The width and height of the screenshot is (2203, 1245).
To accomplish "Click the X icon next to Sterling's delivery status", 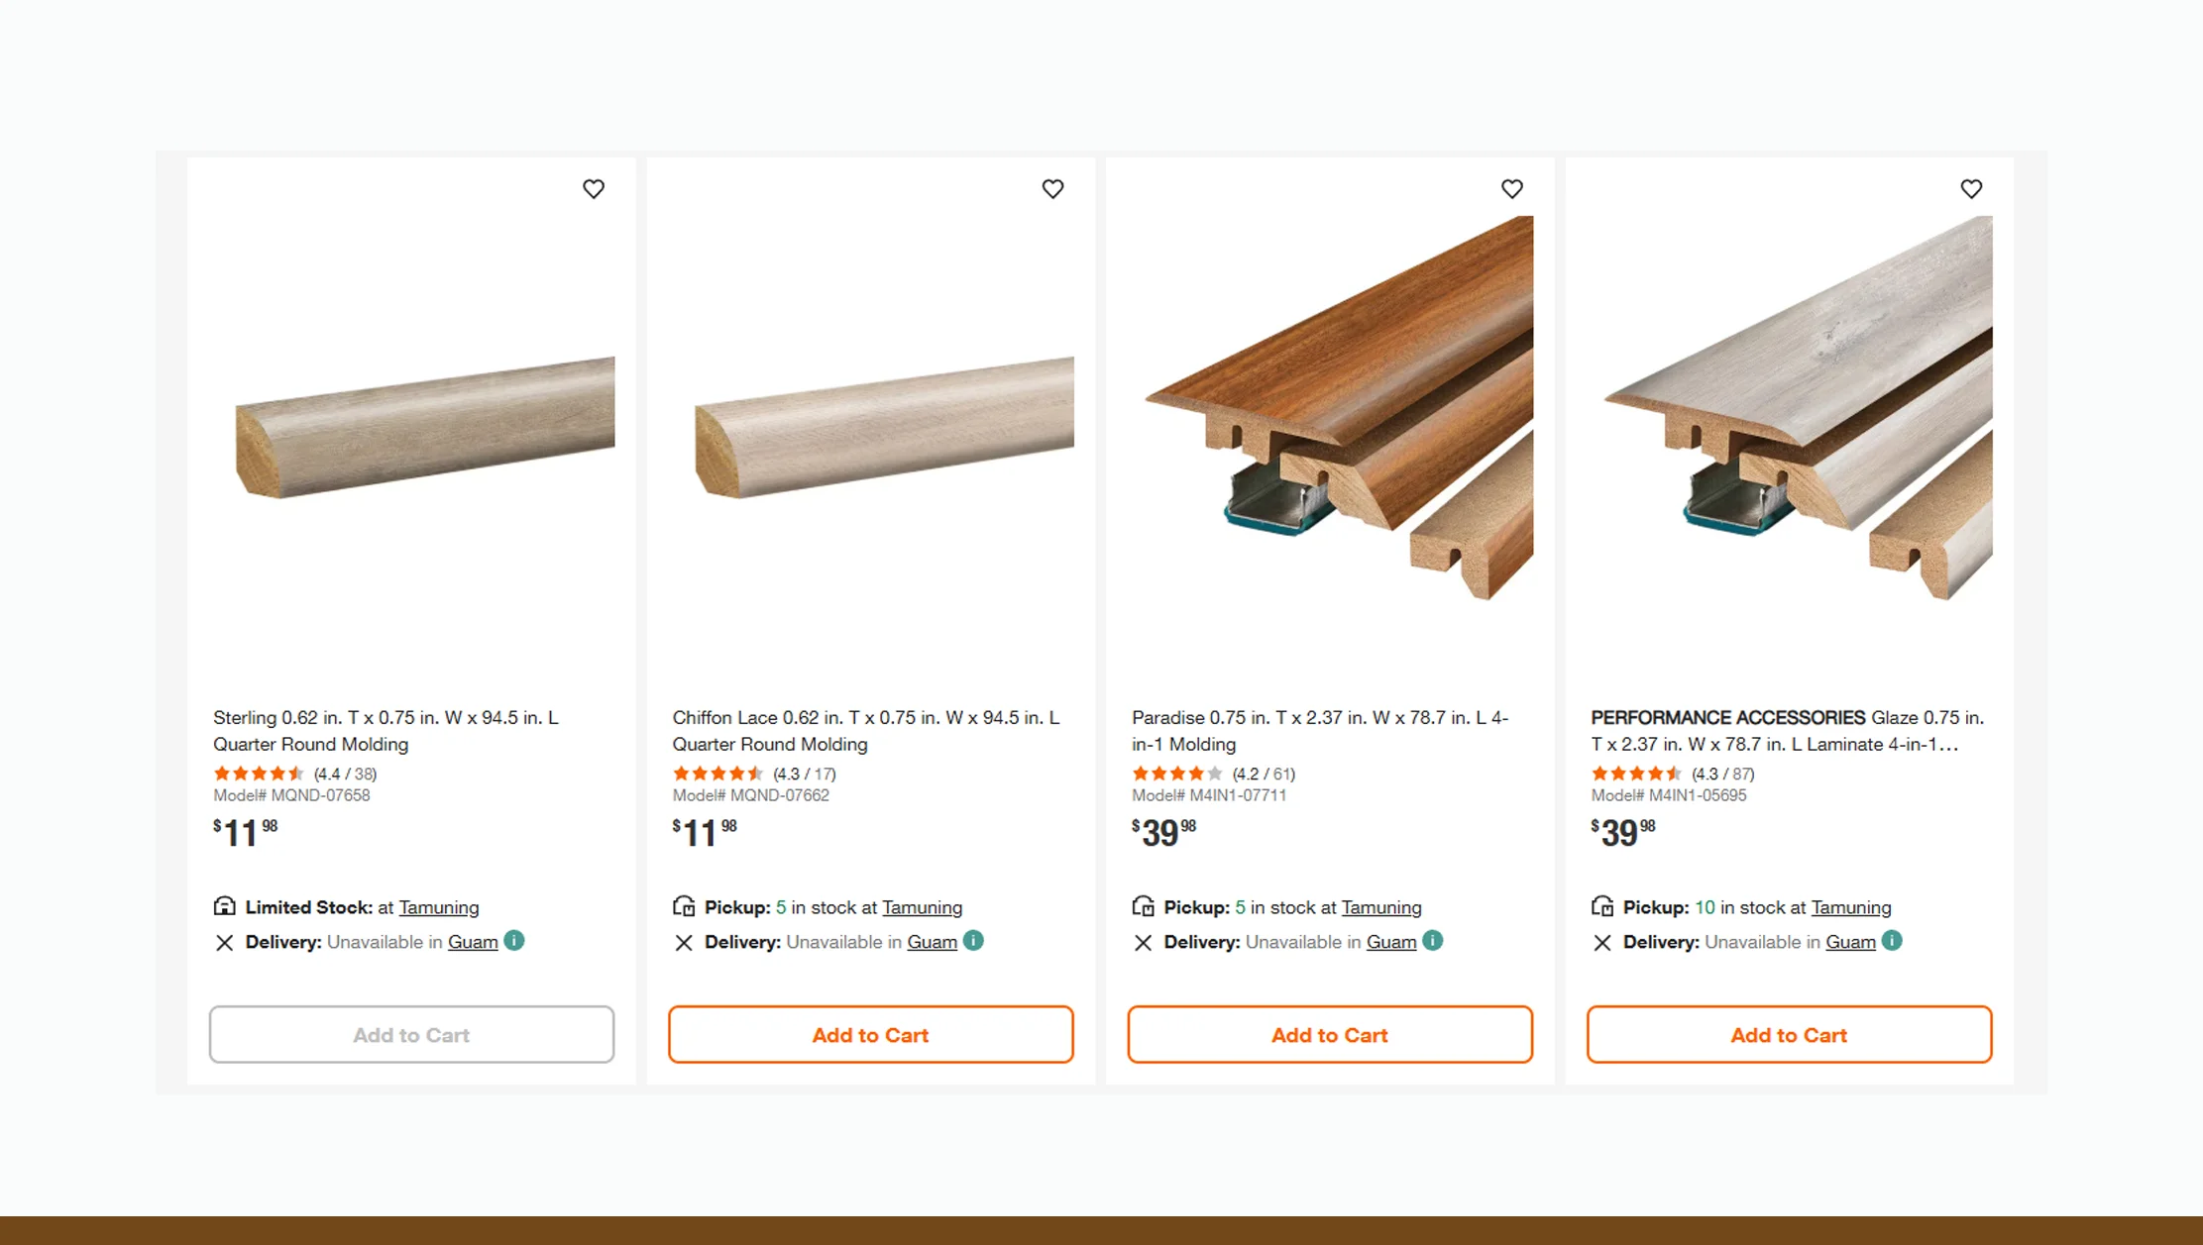I will click(x=224, y=942).
